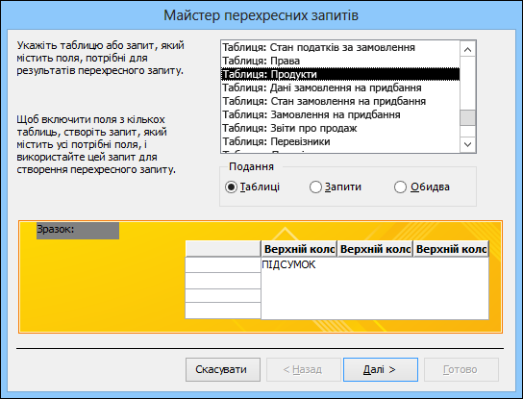Click the scroll down arrow in table list
This screenshot has height=399, width=523.
click(x=467, y=144)
